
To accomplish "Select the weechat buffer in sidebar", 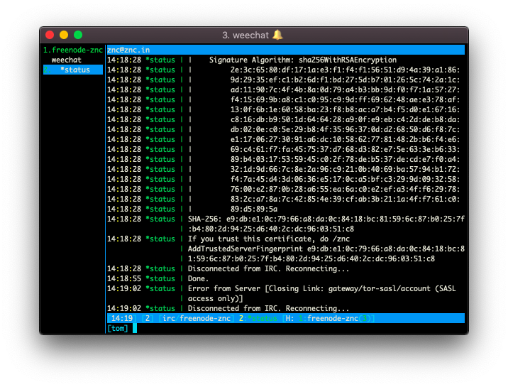I will coord(67,60).
